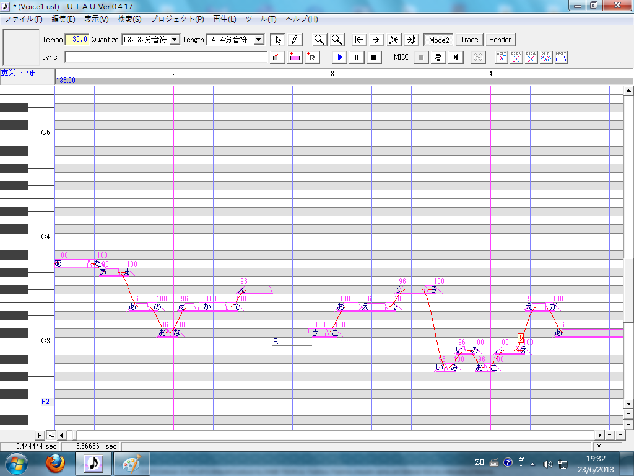
Task: Click the Lyric input field
Action: (x=166, y=57)
